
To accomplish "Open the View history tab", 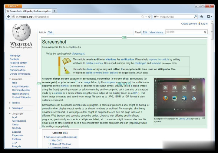I will tap(156, 32).
